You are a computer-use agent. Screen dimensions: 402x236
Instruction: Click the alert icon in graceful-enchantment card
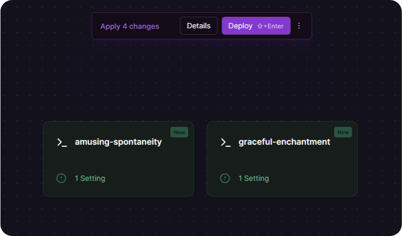pos(225,178)
